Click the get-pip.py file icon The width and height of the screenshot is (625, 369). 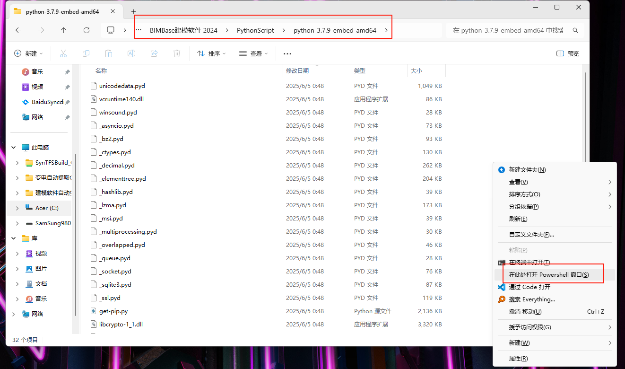pyautogui.click(x=94, y=311)
